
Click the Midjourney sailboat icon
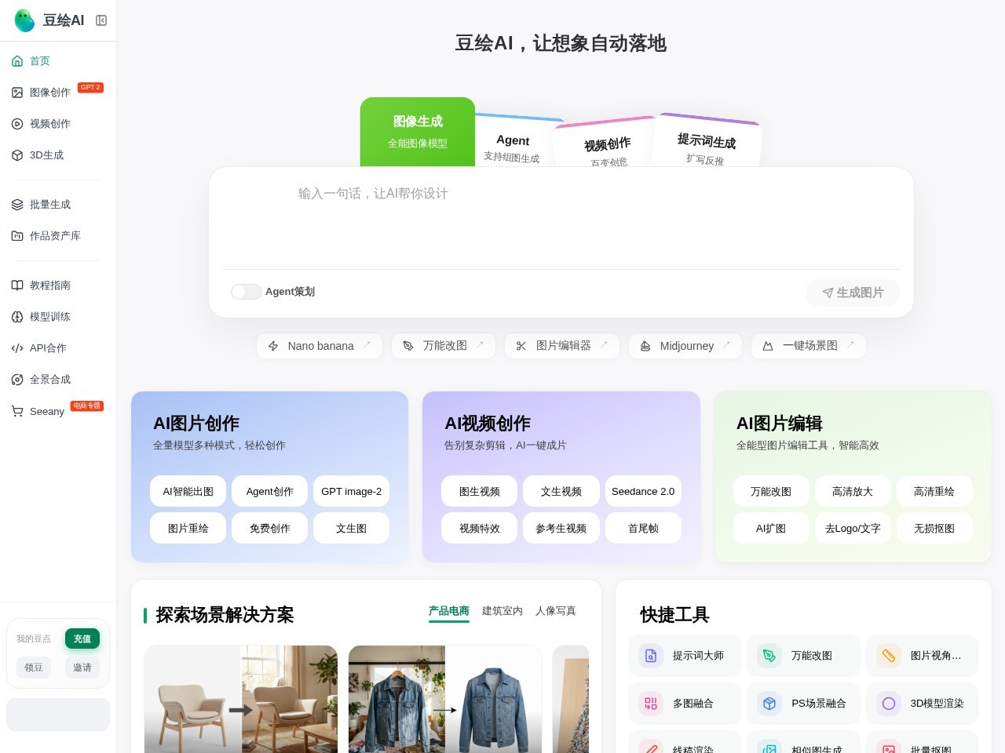tap(645, 346)
